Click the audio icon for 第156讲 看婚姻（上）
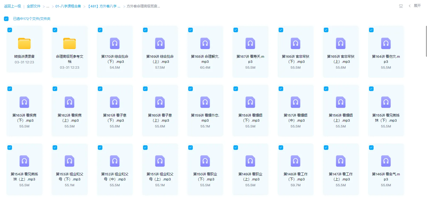The image size is (427, 198). [341, 102]
